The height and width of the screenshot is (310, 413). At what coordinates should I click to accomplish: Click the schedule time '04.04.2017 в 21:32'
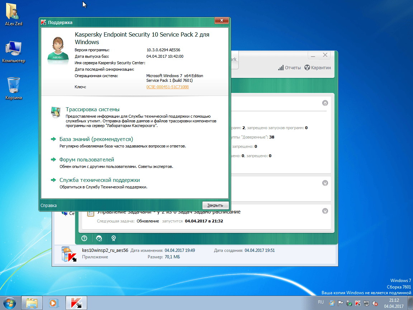pos(204,221)
